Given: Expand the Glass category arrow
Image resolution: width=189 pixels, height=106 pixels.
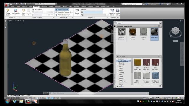Looking at the screenshot, I should tap(118, 74).
